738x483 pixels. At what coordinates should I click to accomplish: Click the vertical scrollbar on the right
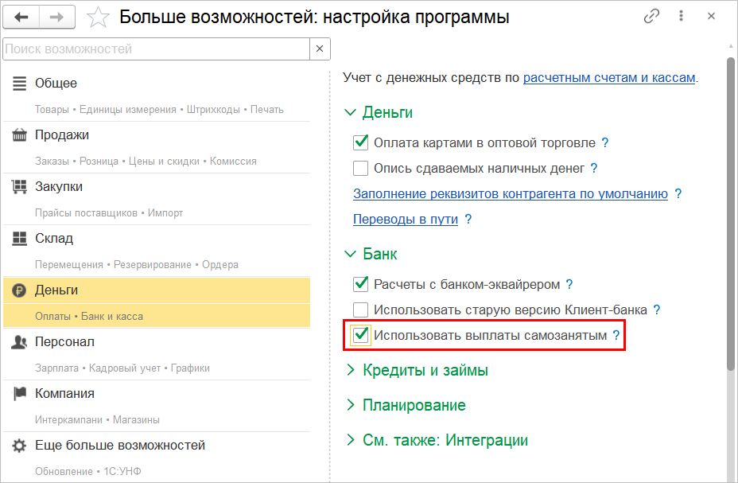730,215
